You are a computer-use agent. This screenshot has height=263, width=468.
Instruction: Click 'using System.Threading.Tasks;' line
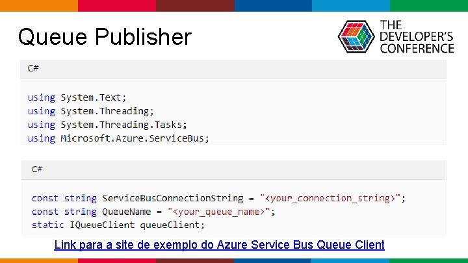[107, 125]
